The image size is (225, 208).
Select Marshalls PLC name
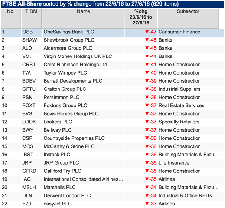tap(59, 187)
